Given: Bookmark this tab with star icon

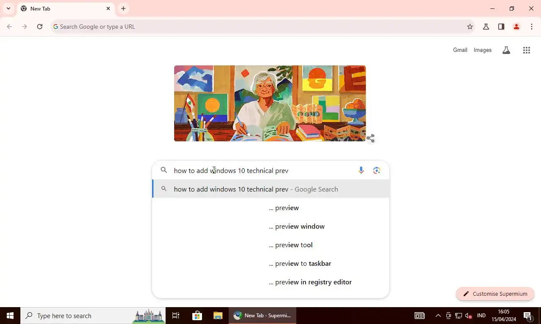Looking at the screenshot, I should (470, 27).
